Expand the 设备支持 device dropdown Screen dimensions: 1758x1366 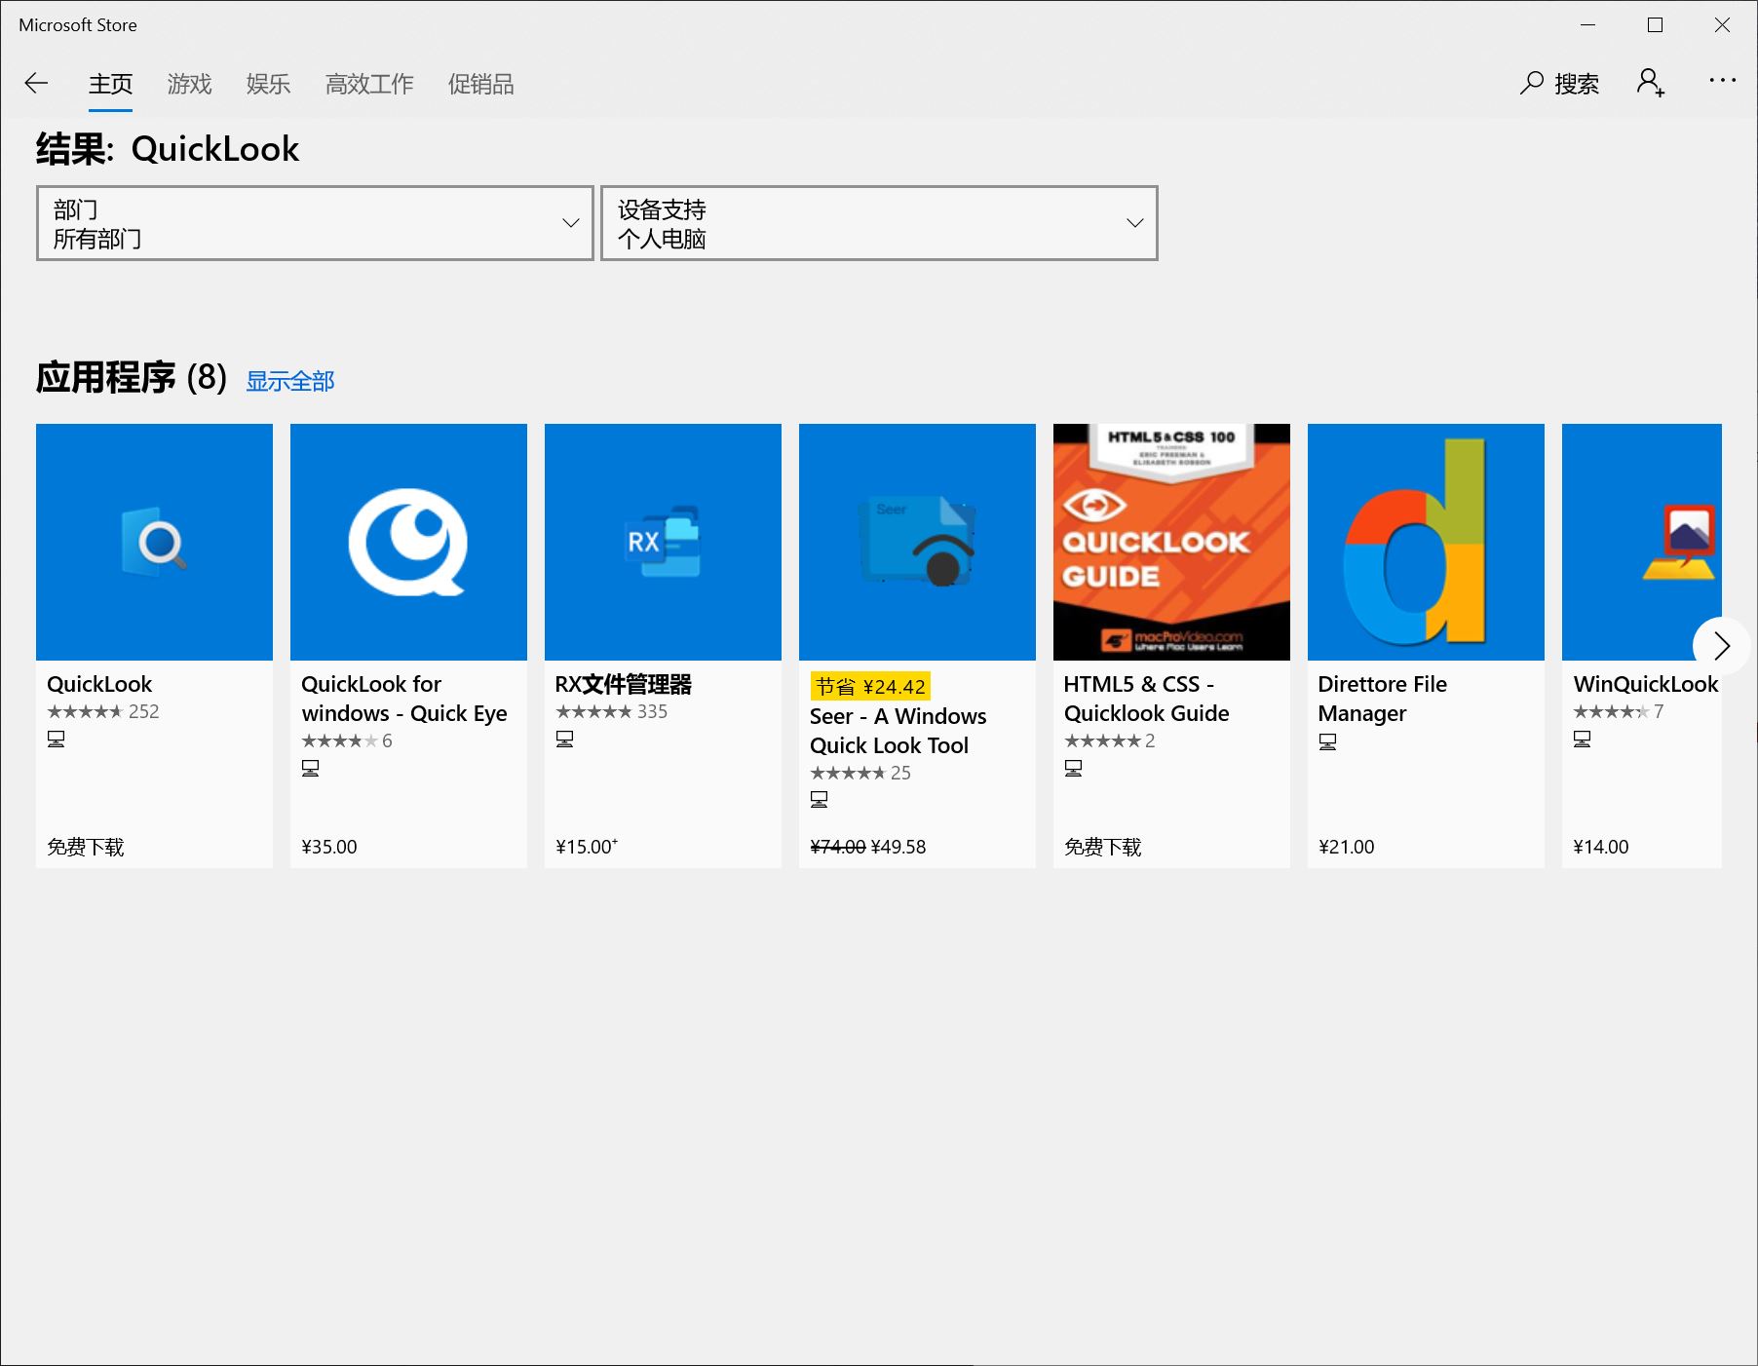coord(879,223)
